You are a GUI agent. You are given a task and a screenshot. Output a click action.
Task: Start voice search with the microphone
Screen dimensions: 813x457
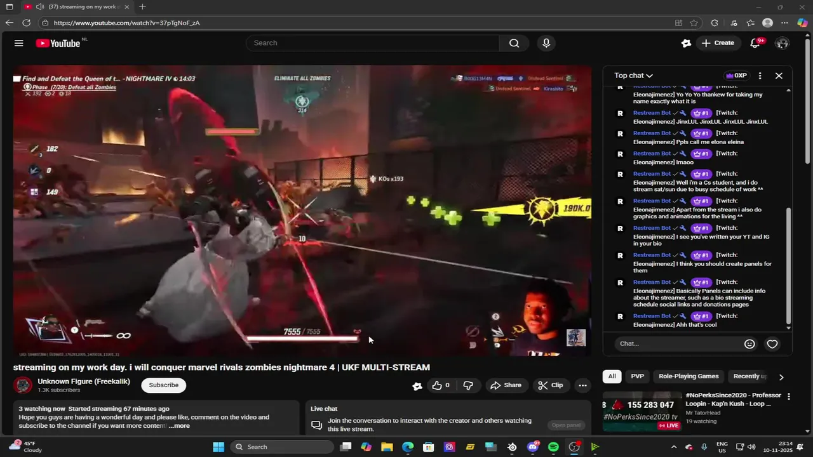[546, 43]
